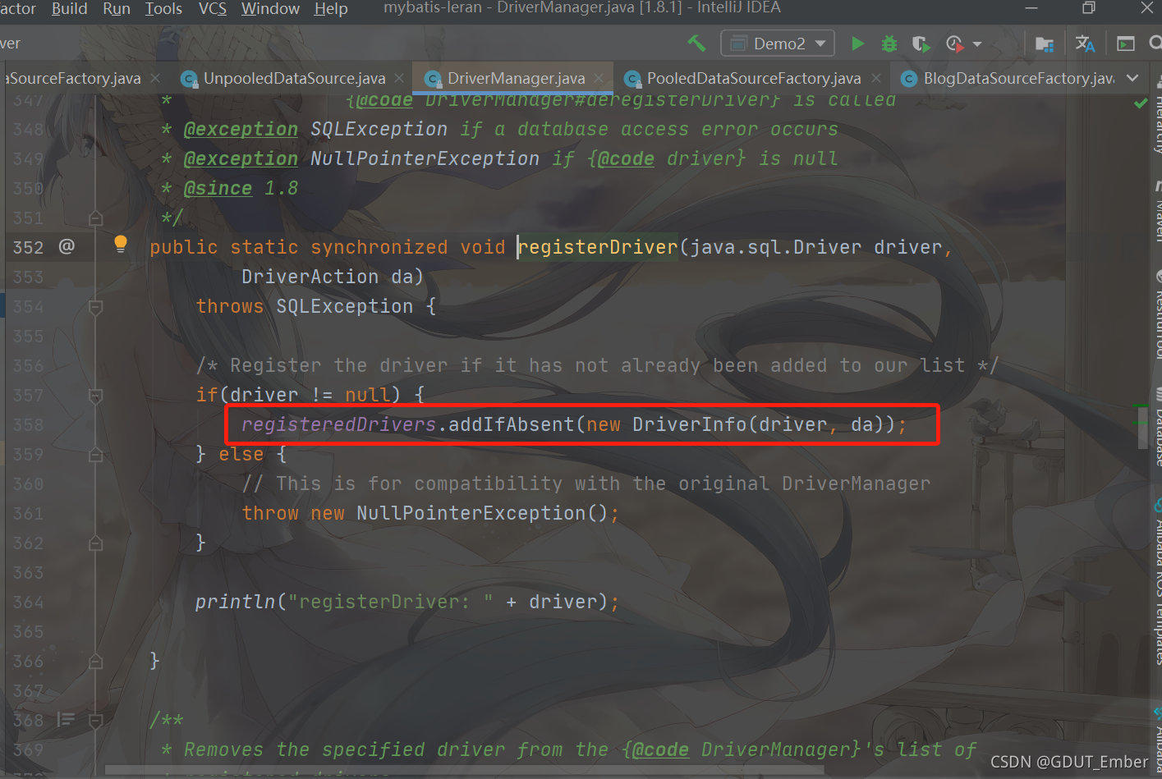Close the UnpooledDataSource.java tab
The width and height of the screenshot is (1162, 779).
click(399, 78)
